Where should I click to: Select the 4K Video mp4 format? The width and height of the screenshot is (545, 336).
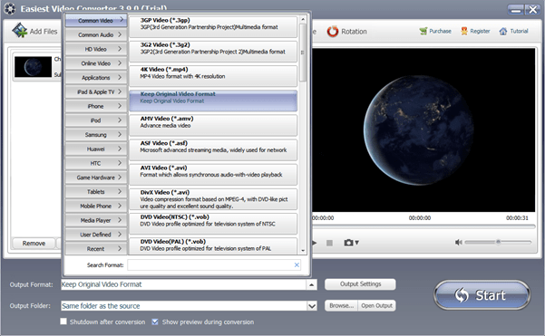pyautogui.click(x=213, y=76)
